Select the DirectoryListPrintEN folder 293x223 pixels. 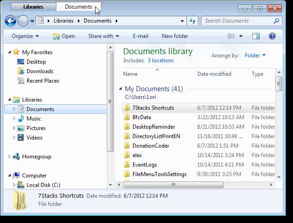tap(156, 136)
